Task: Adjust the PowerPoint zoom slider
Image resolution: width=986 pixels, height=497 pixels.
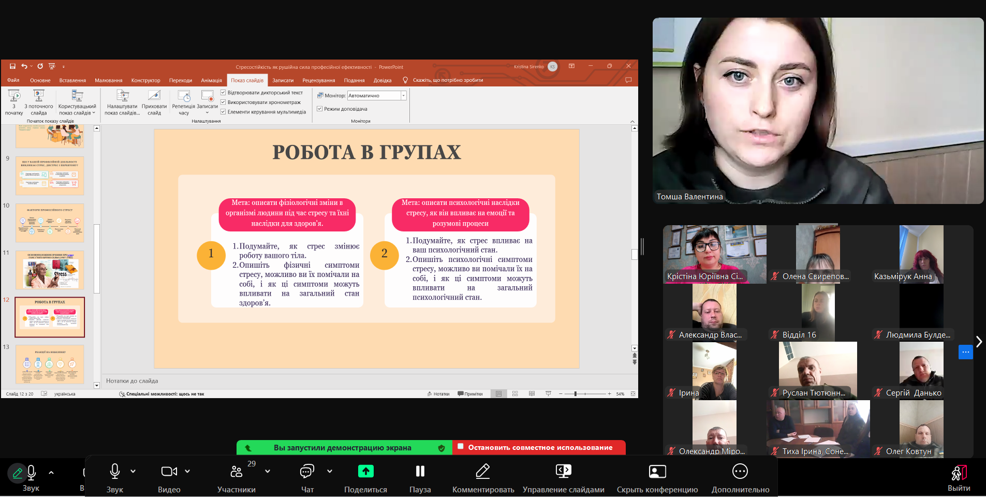Action: (576, 394)
